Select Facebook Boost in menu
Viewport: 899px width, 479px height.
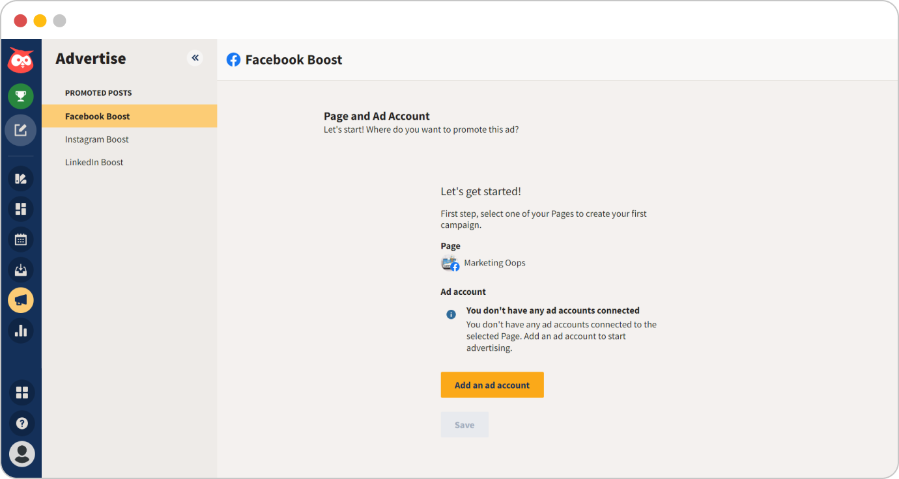pos(129,116)
